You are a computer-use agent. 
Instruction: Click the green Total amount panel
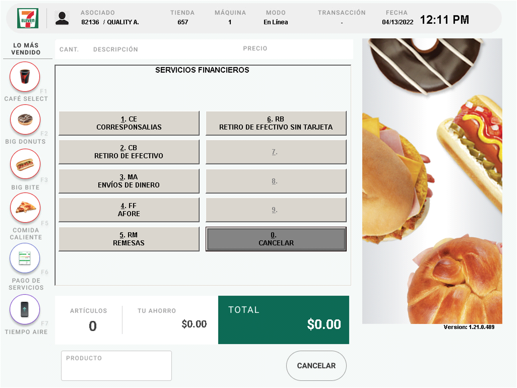(x=284, y=320)
